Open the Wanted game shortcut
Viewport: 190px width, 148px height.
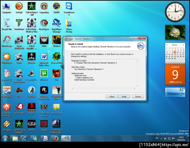click(57, 41)
